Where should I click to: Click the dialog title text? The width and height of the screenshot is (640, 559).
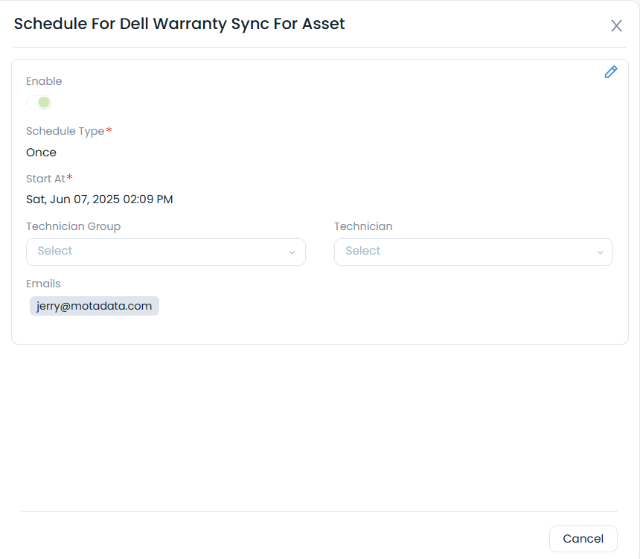point(179,24)
